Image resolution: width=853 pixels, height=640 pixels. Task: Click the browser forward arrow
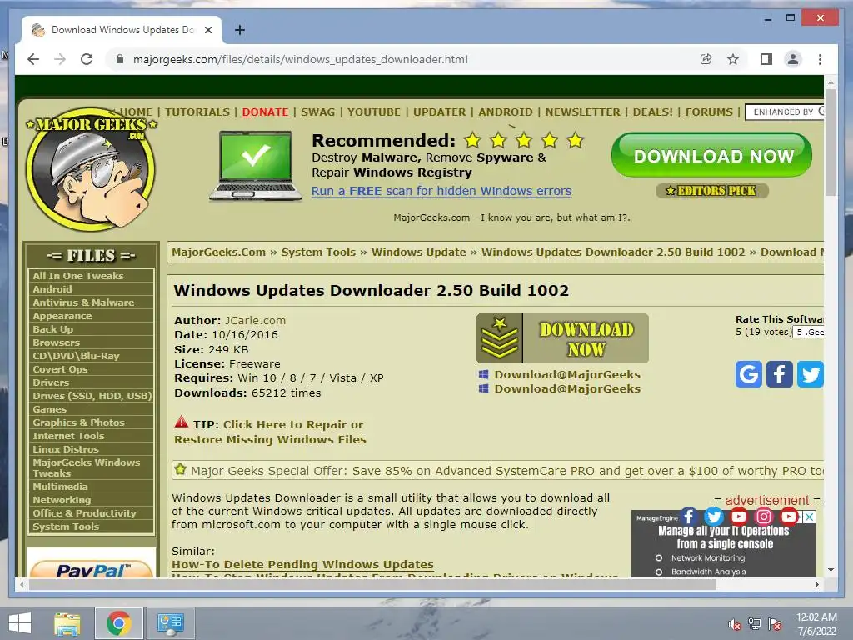pos(60,59)
